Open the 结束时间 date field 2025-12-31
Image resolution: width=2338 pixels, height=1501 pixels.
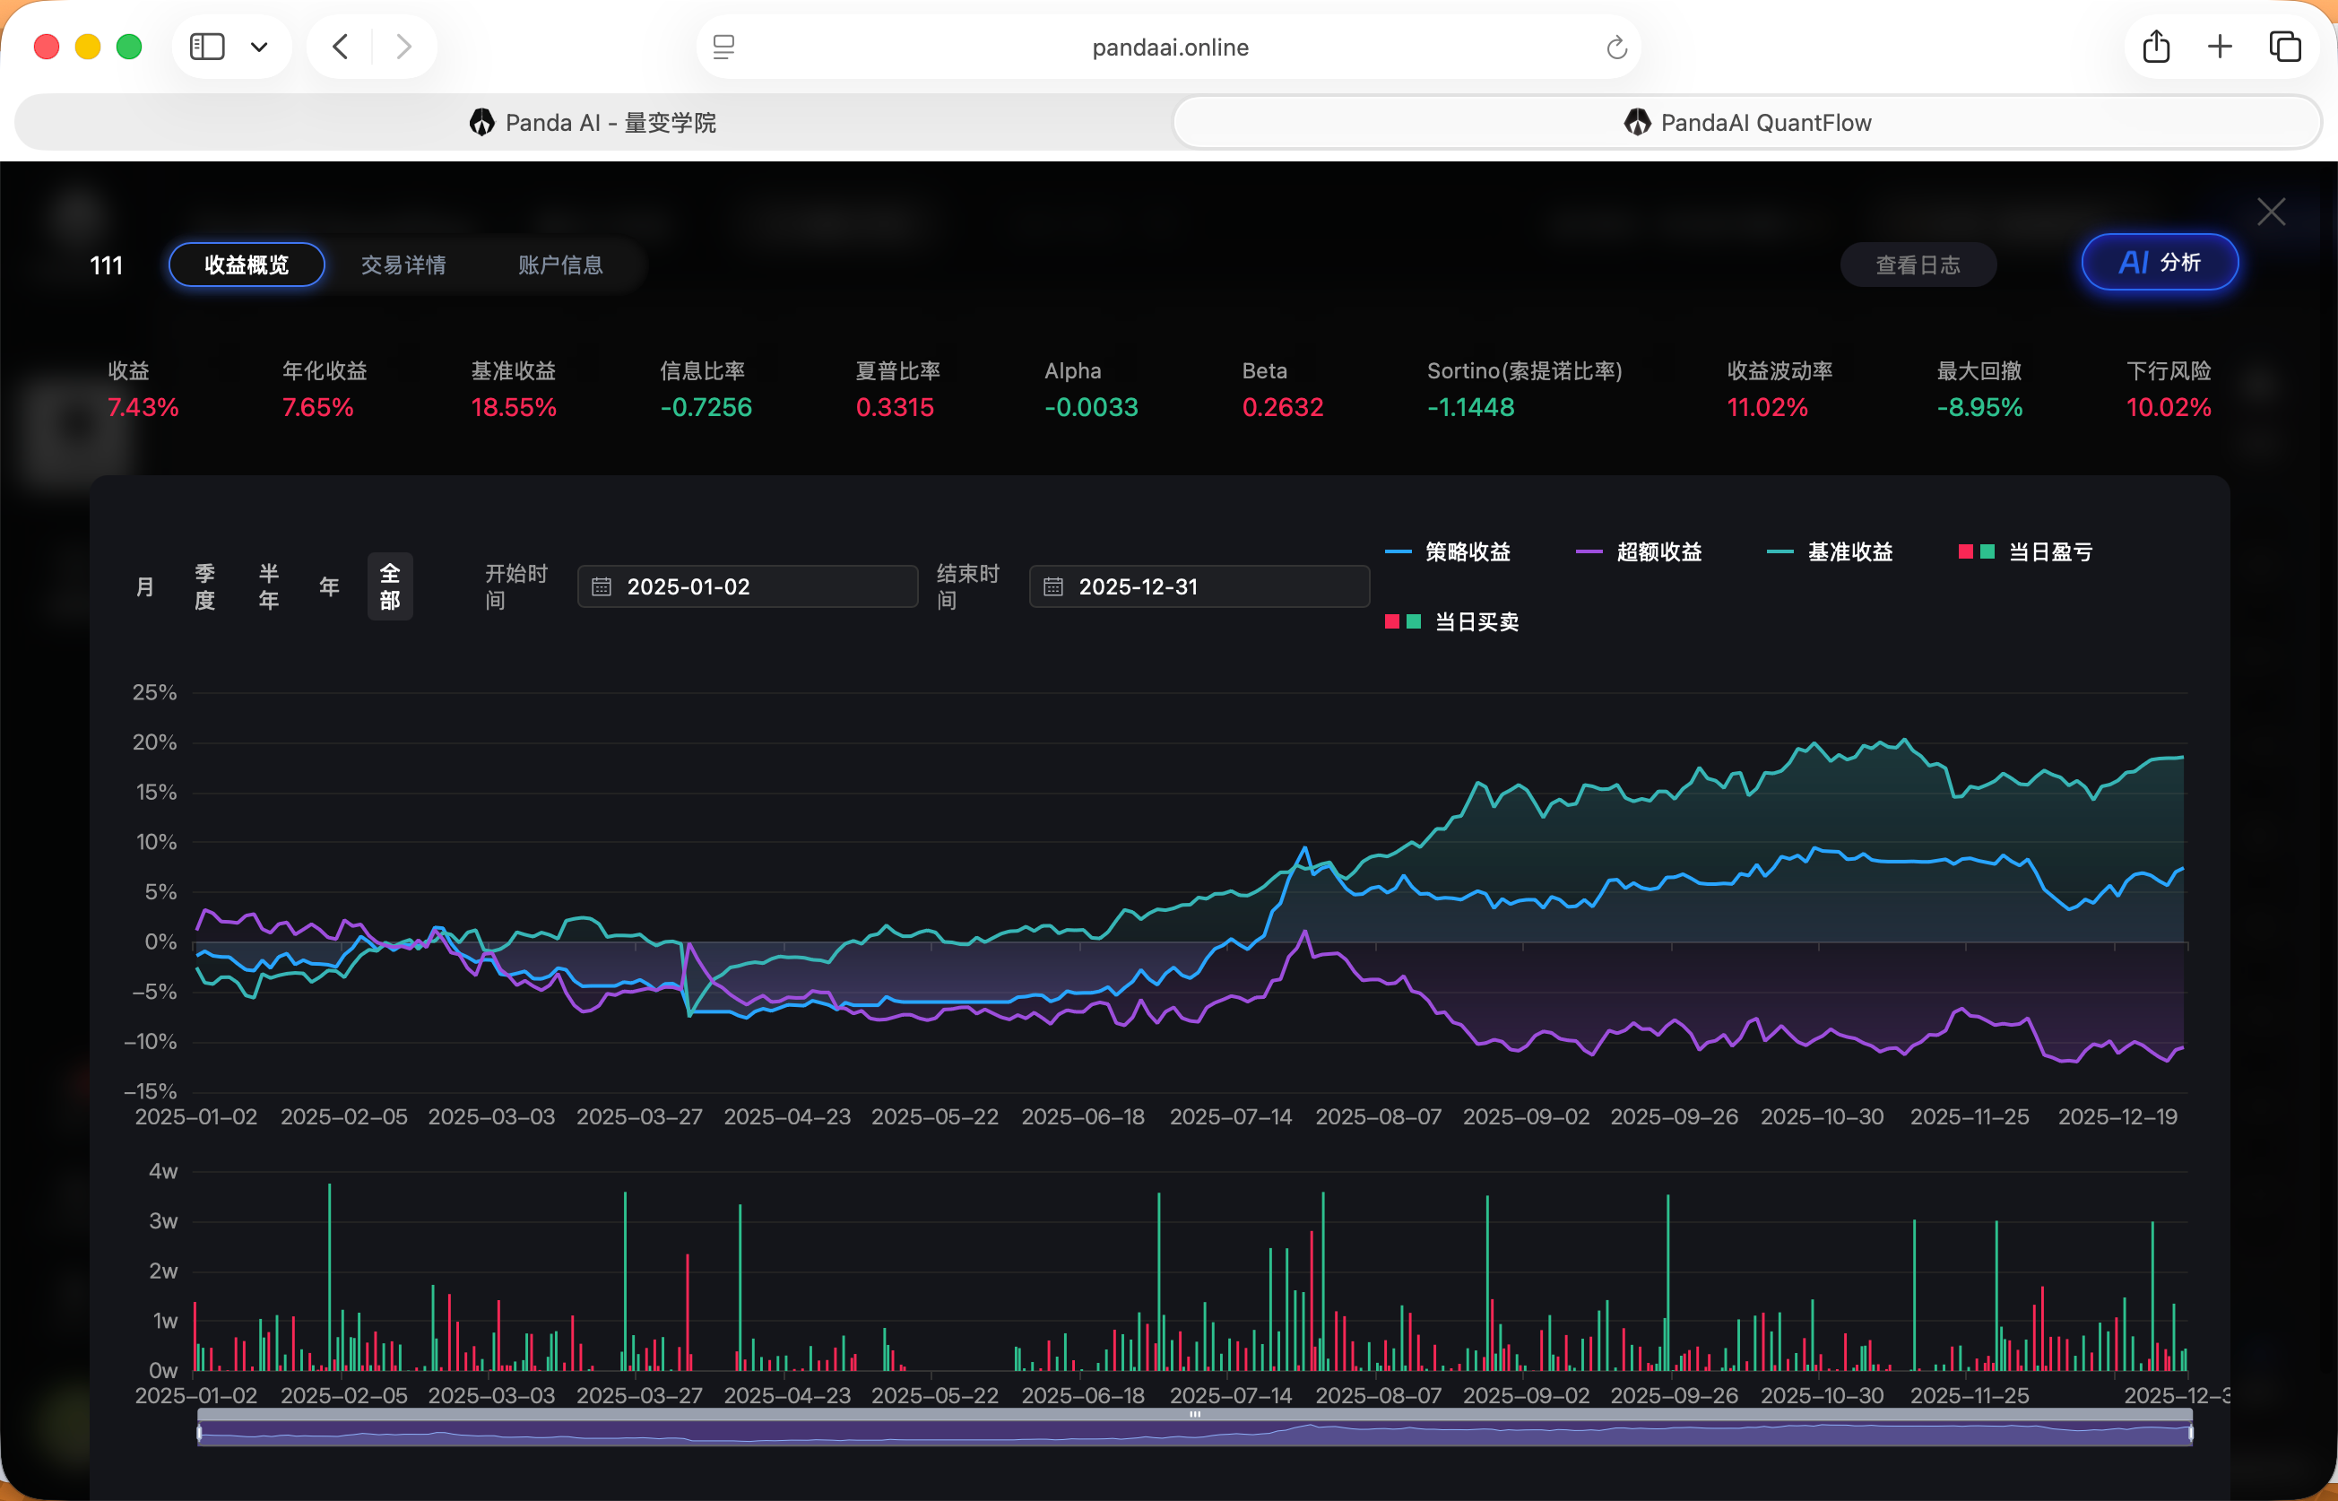click(x=1199, y=586)
